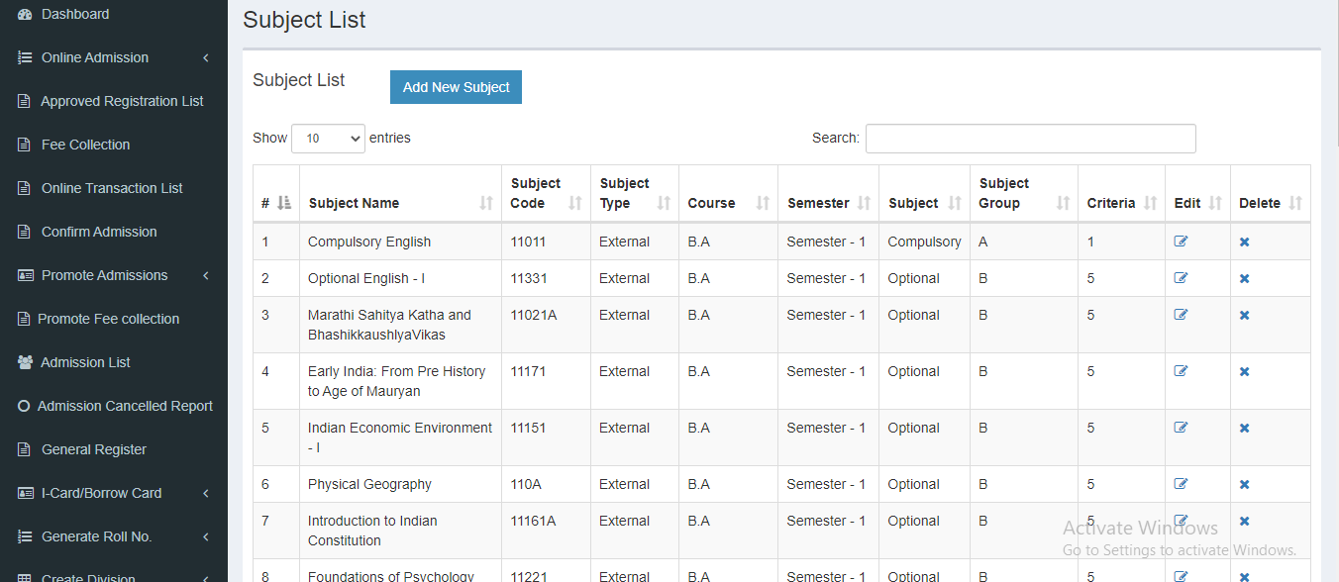Open the show entries count dropdown

[x=328, y=139]
